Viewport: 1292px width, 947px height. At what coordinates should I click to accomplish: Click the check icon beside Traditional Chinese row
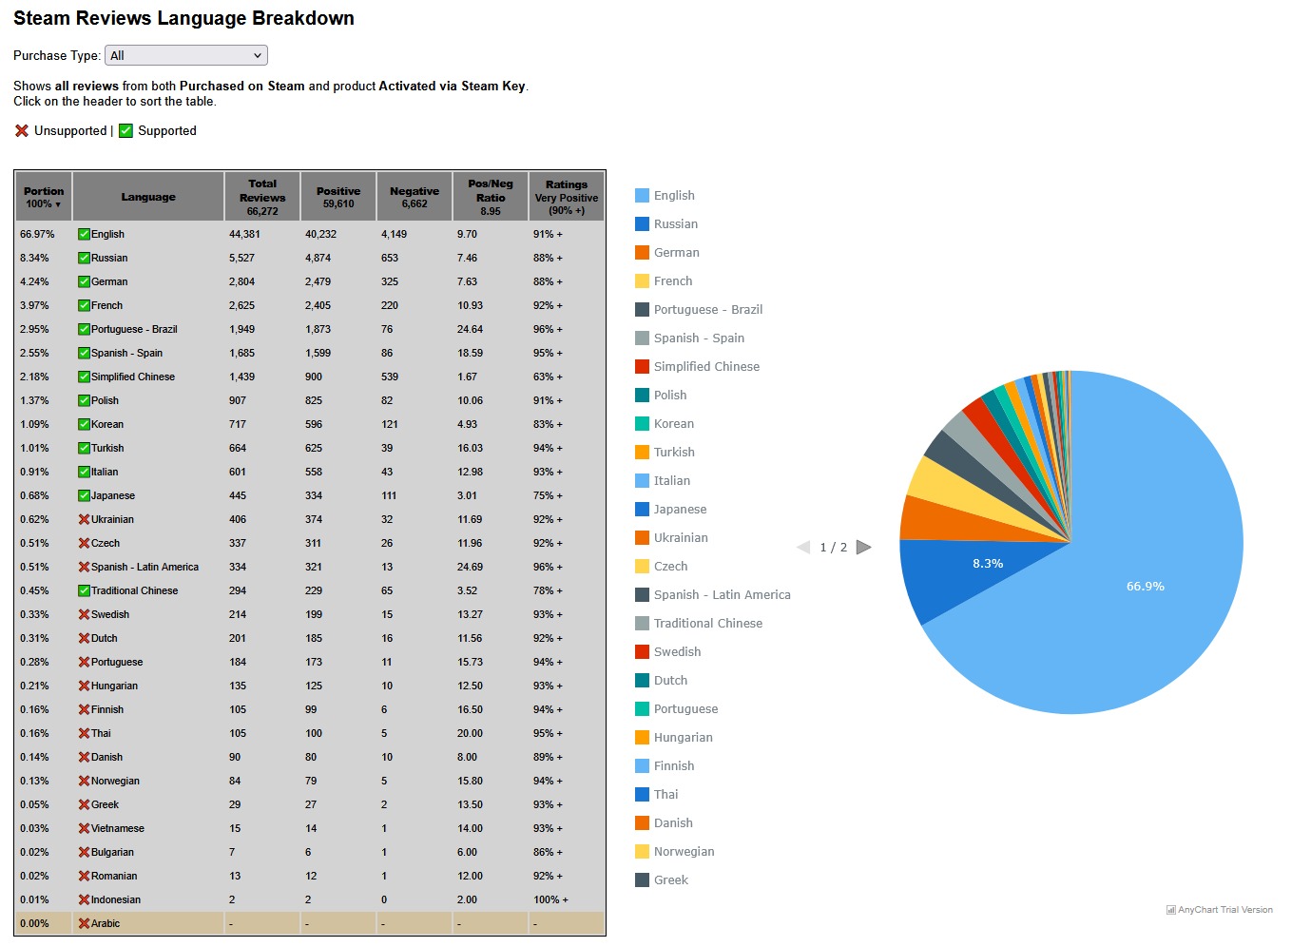coord(84,590)
